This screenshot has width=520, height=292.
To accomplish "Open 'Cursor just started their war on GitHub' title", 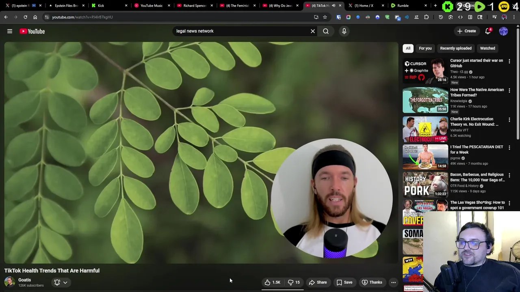I will click(477, 63).
